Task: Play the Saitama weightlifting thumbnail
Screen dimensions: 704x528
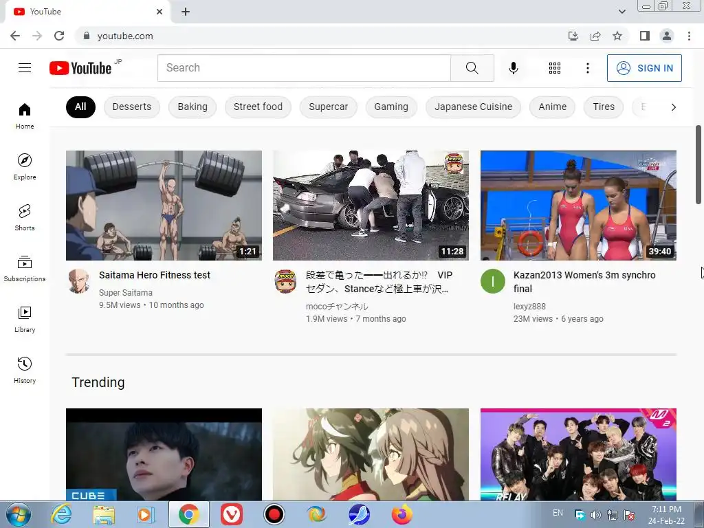Action: pyautogui.click(x=164, y=205)
